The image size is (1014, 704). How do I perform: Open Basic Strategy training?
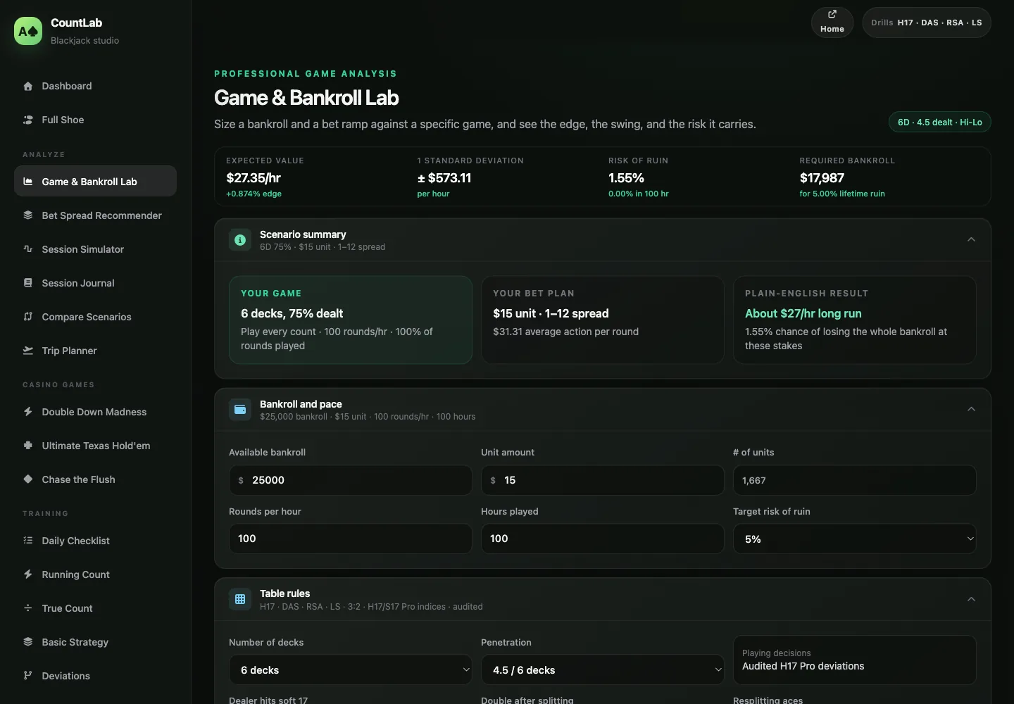(x=95, y=642)
